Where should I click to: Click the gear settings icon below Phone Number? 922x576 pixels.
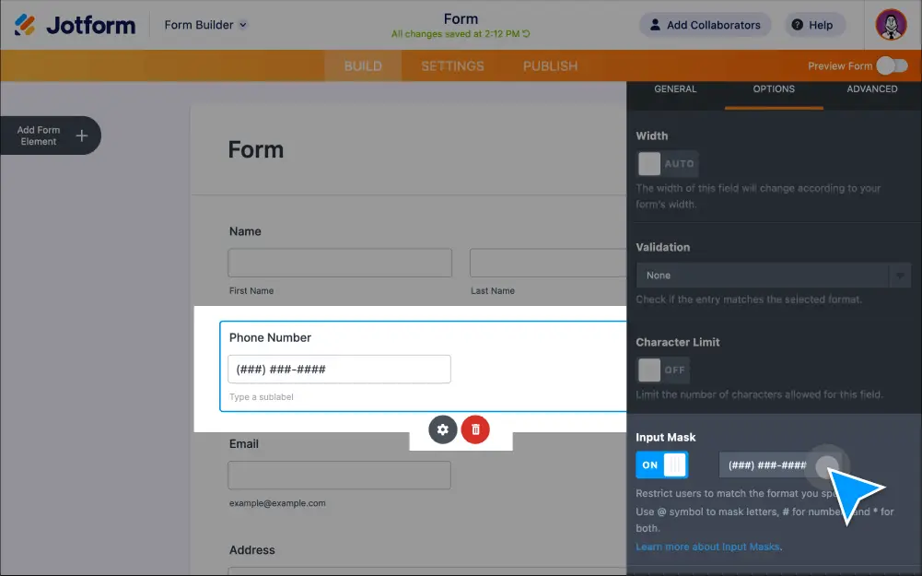point(443,429)
